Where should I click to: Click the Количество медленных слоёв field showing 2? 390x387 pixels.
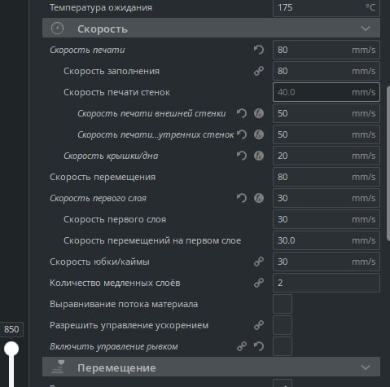coord(326,283)
